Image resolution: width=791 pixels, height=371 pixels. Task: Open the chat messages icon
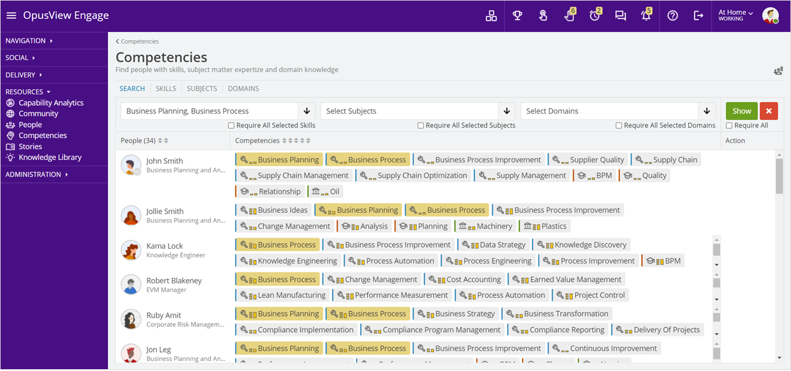pyautogui.click(x=621, y=16)
